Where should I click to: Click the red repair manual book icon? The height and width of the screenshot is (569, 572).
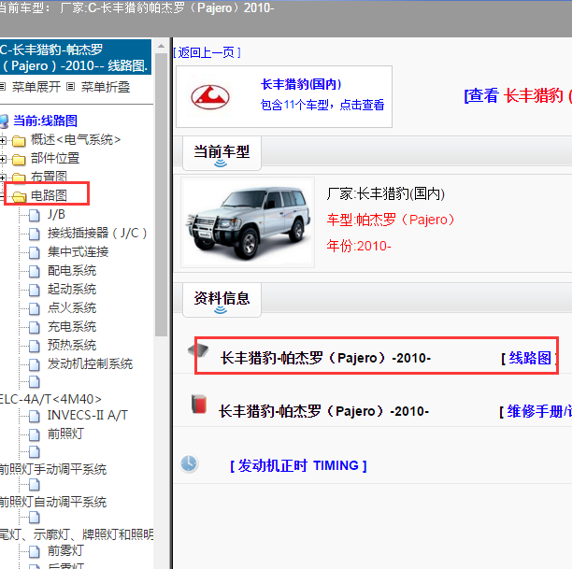click(x=199, y=405)
